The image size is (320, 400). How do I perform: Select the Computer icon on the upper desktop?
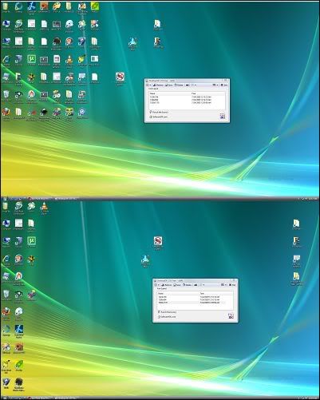click(x=6, y=24)
